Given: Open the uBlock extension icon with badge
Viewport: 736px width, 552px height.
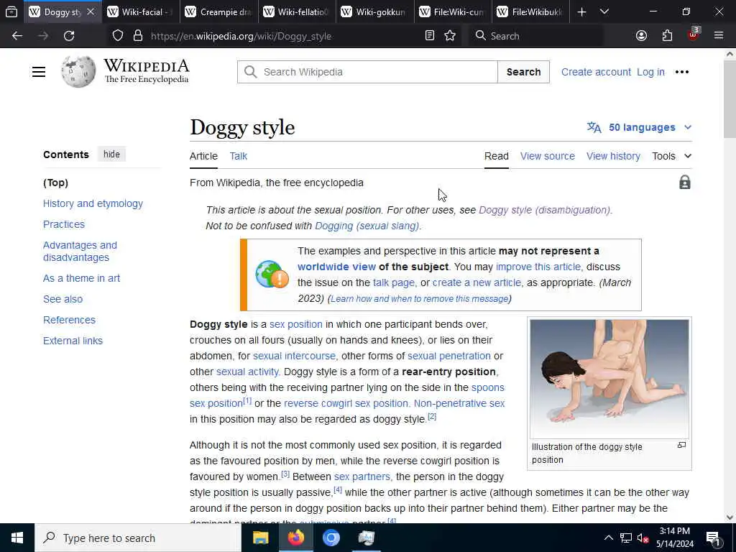Looking at the screenshot, I should click(694, 34).
